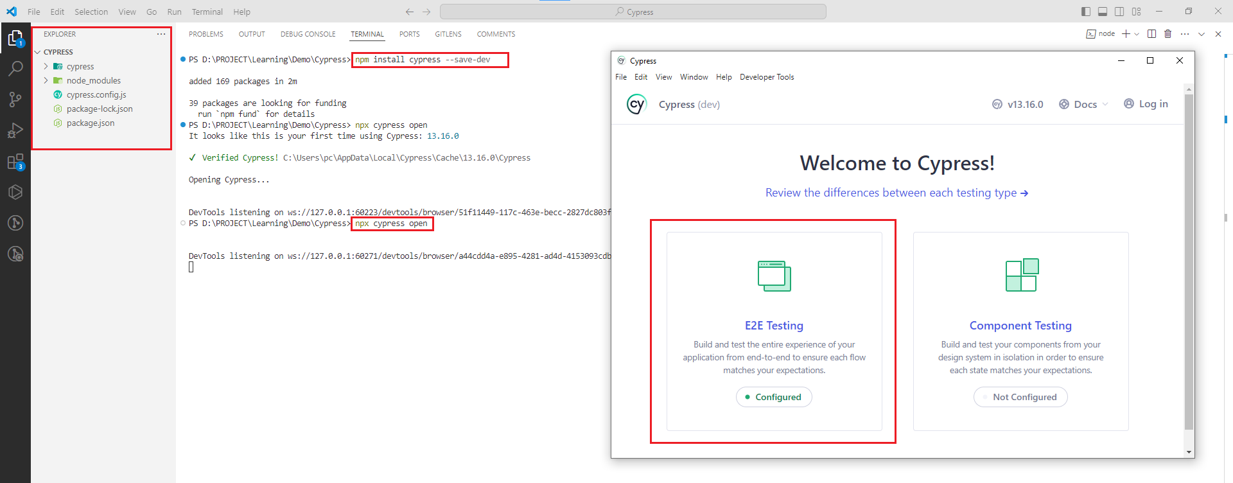Split the terminal pane
This screenshot has height=483, width=1233.
click(1151, 34)
